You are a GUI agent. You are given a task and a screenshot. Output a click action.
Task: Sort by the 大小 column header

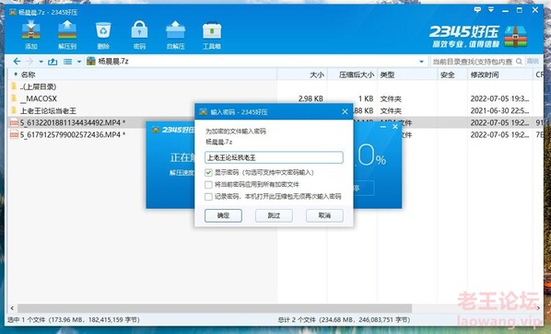pos(317,75)
